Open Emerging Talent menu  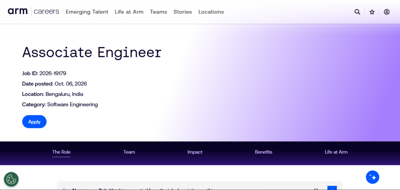pos(87,12)
